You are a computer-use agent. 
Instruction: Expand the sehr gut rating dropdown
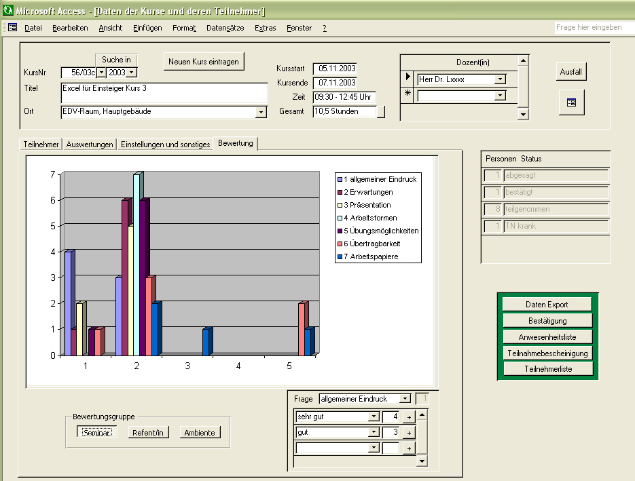[x=374, y=417]
